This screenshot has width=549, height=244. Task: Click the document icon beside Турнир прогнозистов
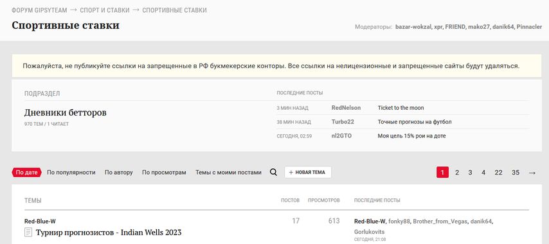pyautogui.click(x=28, y=232)
